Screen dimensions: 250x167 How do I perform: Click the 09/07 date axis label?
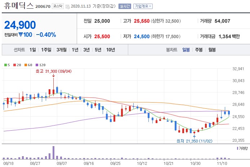coord(62,163)
